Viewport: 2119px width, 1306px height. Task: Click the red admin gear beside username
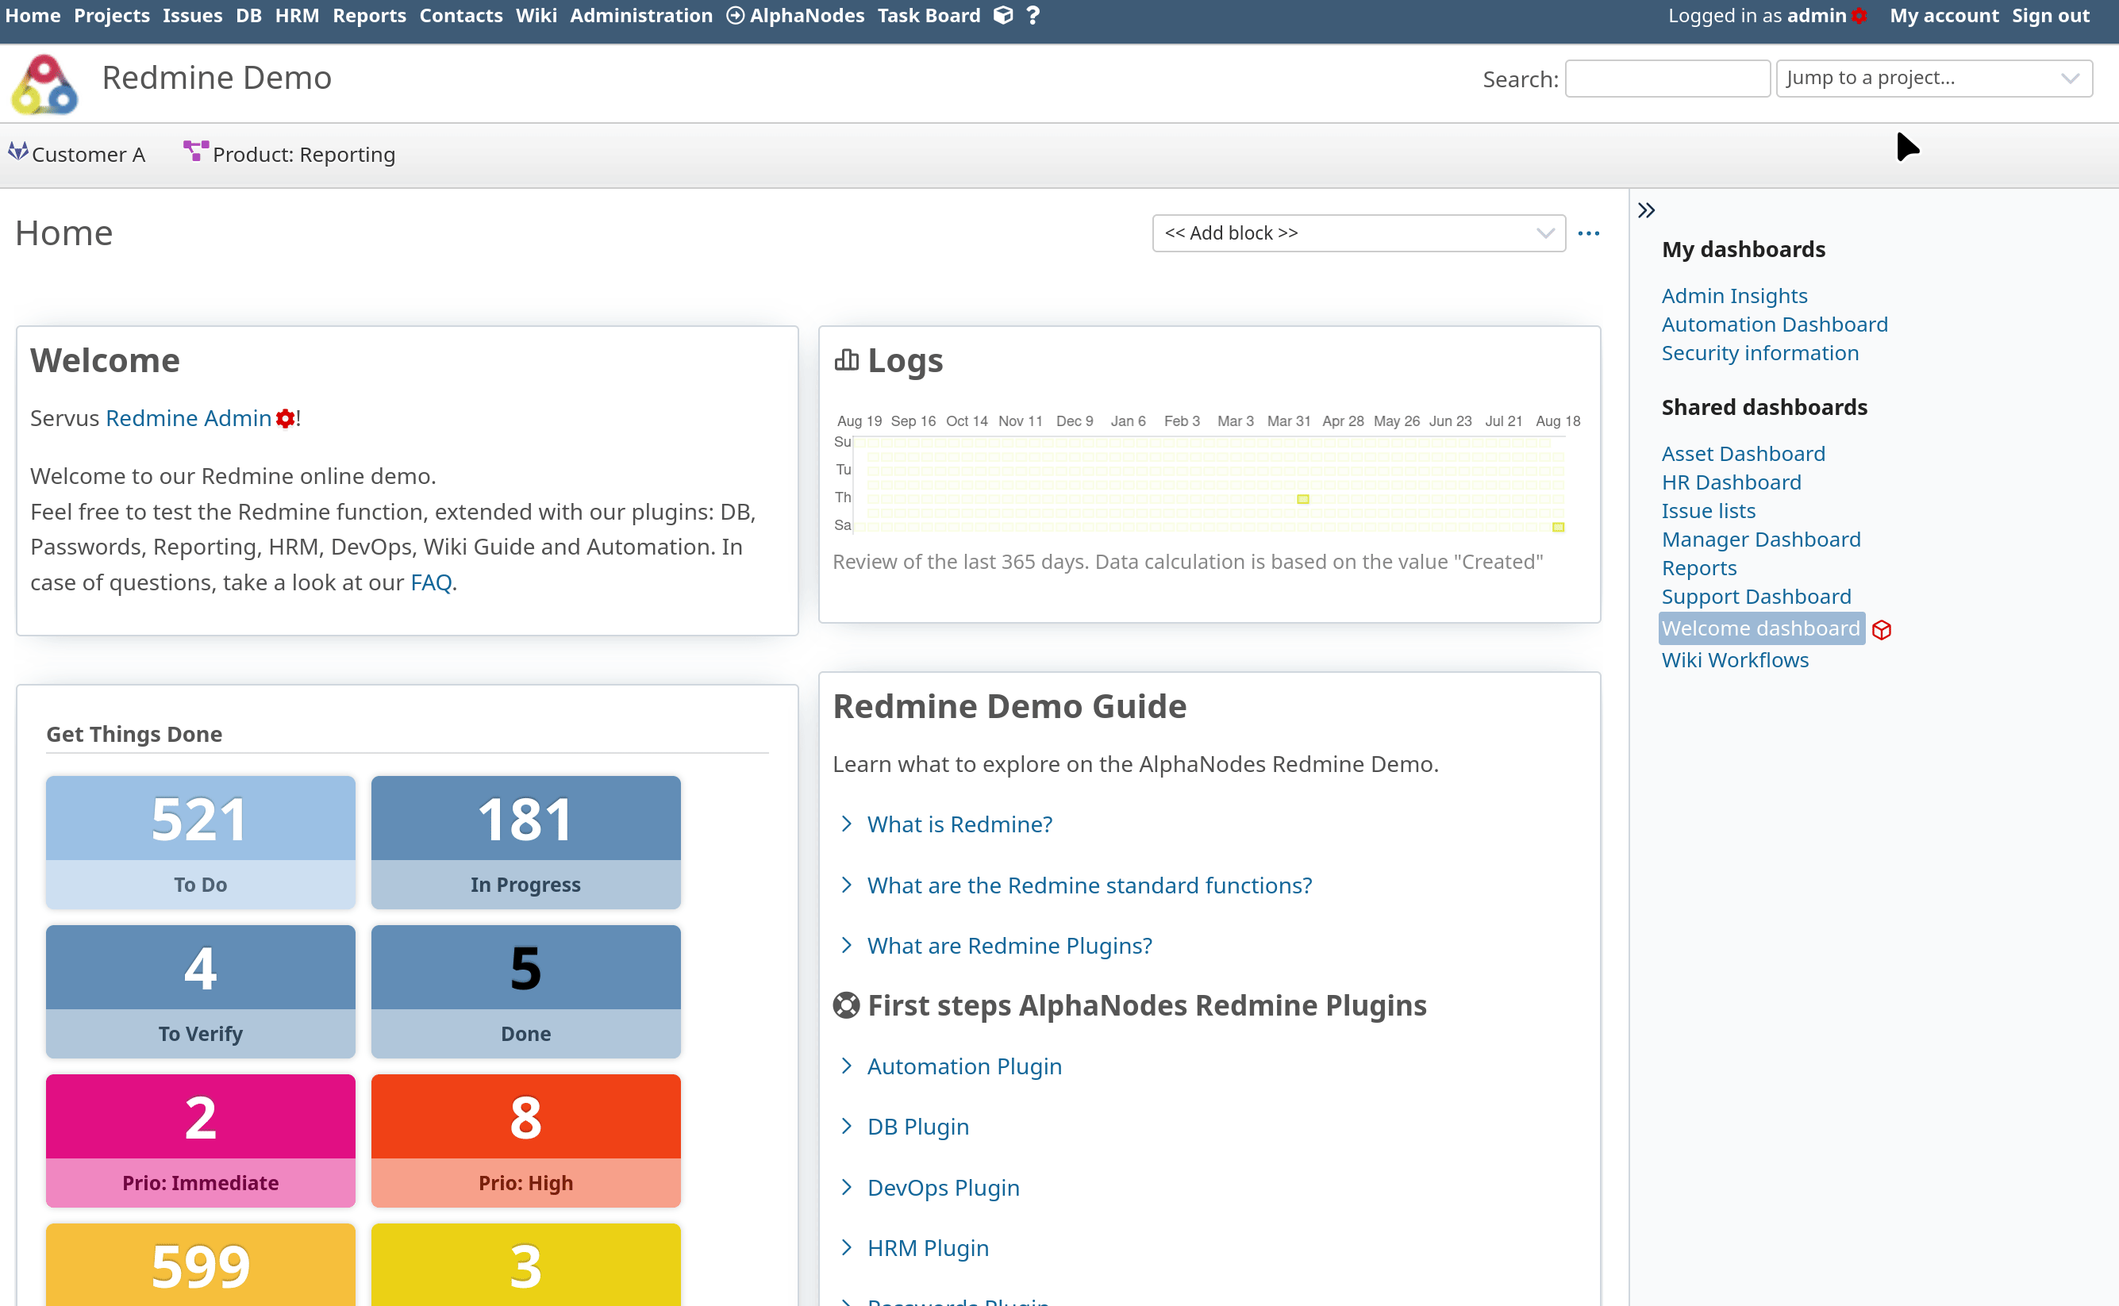click(x=1859, y=16)
